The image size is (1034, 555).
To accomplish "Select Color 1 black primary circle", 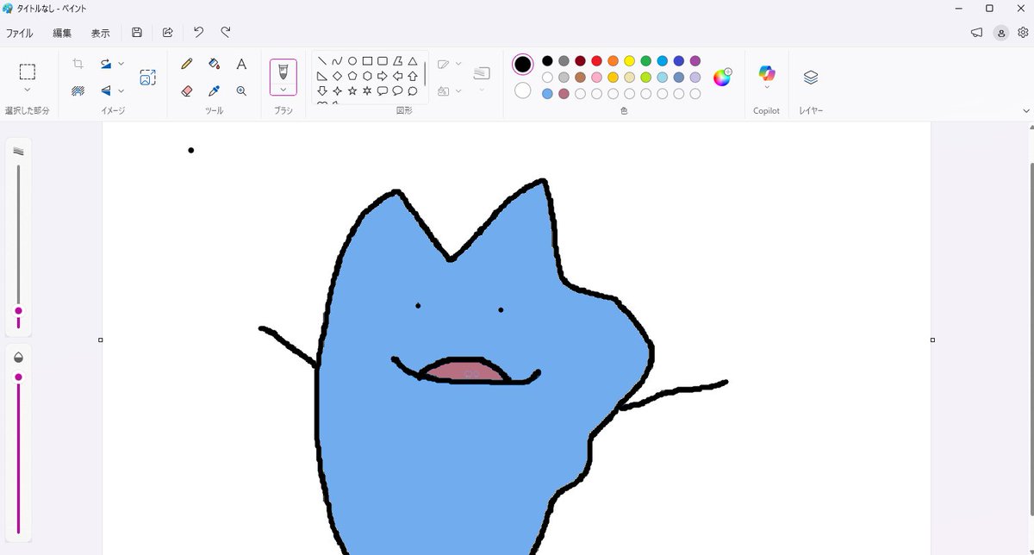I will (x=523, y=65).
